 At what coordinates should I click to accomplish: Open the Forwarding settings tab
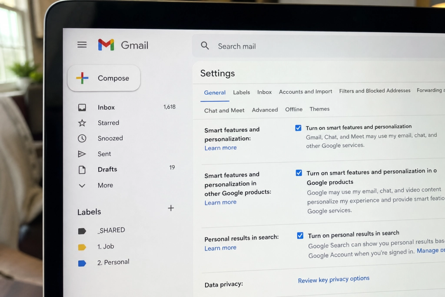point(431,90)
